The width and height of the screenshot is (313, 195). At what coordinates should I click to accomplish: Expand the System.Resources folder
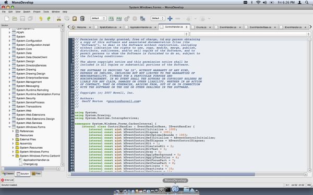coord(13,148)
